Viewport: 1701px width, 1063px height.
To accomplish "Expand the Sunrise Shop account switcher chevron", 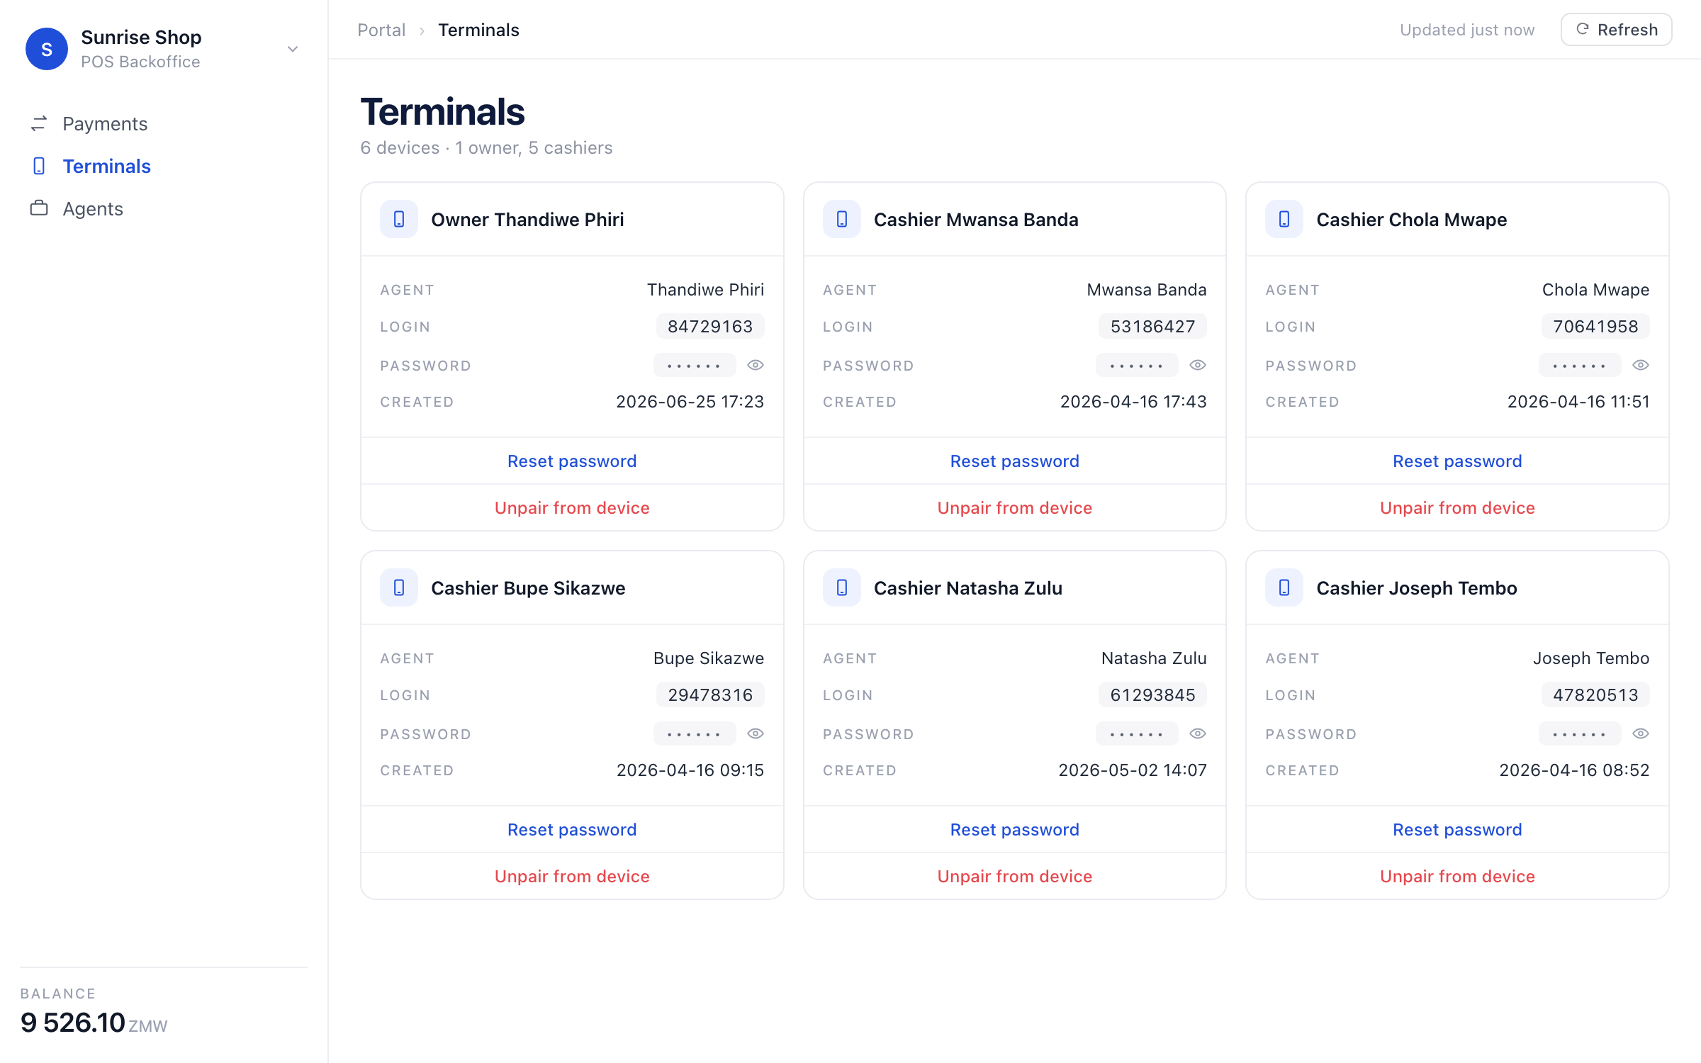I will pos(293,49).
